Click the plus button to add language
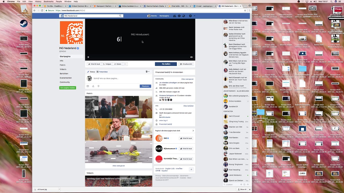Screen dimensions: 344x193 pos(191,169)
